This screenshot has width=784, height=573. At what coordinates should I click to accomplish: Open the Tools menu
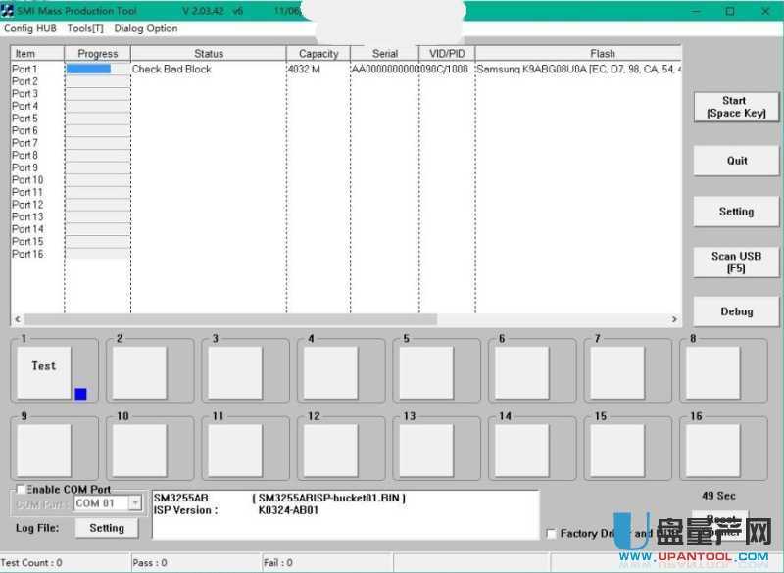[85, 28]
